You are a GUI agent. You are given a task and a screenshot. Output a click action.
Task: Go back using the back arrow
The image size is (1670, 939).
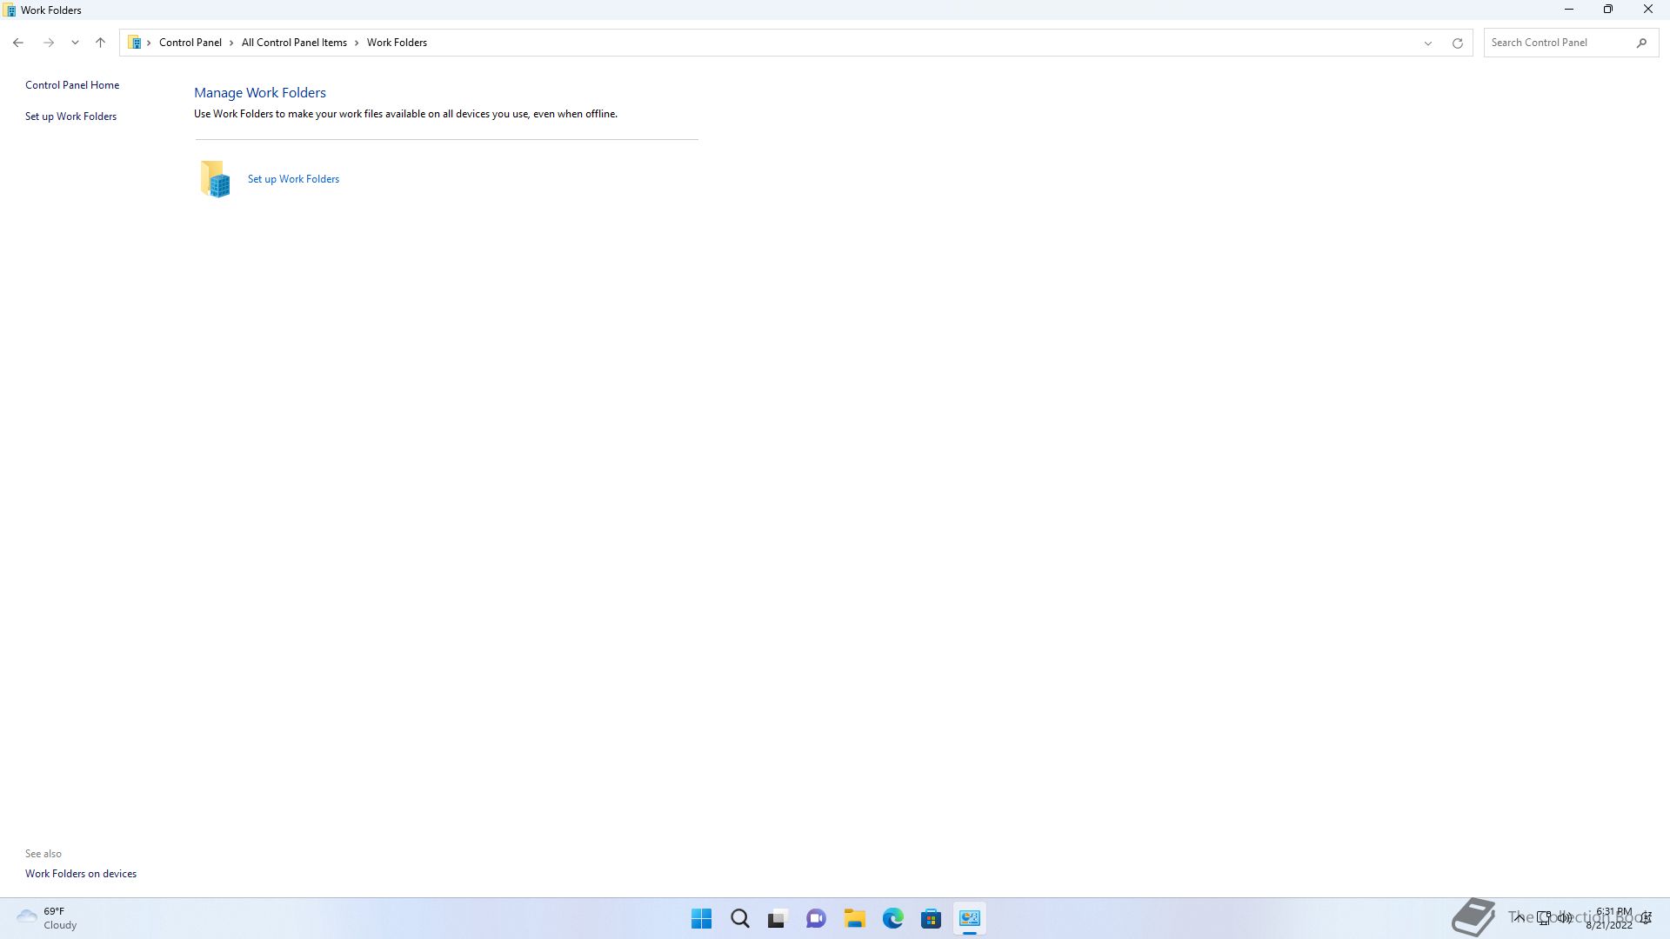click(18, 43)
